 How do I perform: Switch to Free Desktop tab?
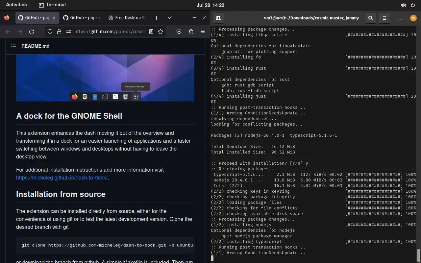127,18
